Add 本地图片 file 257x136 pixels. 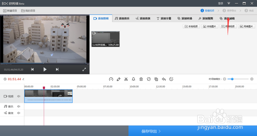point(210,26)
